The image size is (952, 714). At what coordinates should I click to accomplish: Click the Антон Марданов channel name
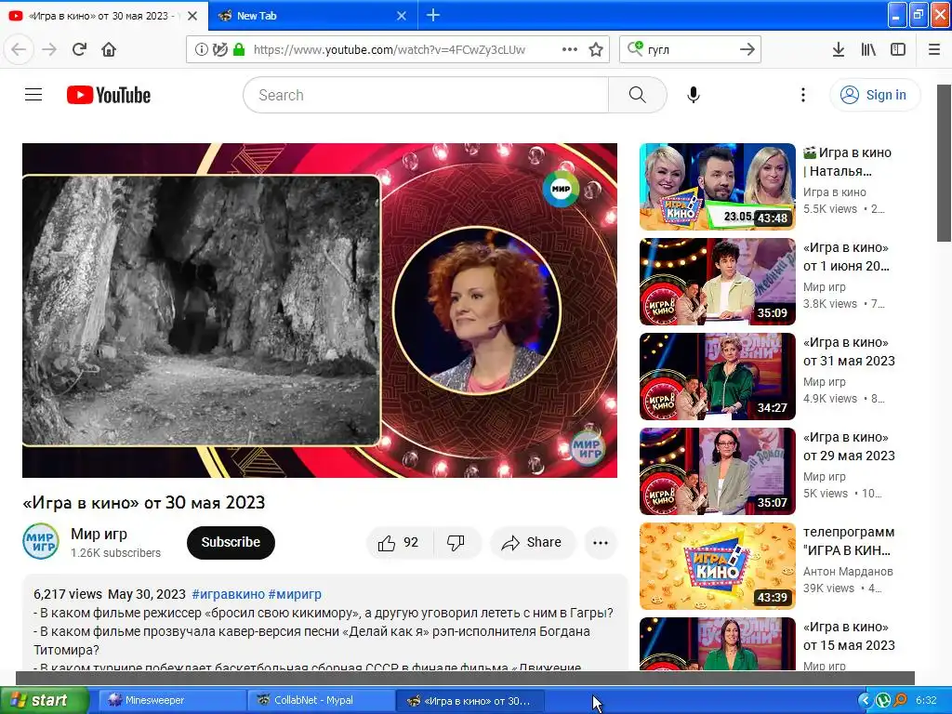click(848, 572)
